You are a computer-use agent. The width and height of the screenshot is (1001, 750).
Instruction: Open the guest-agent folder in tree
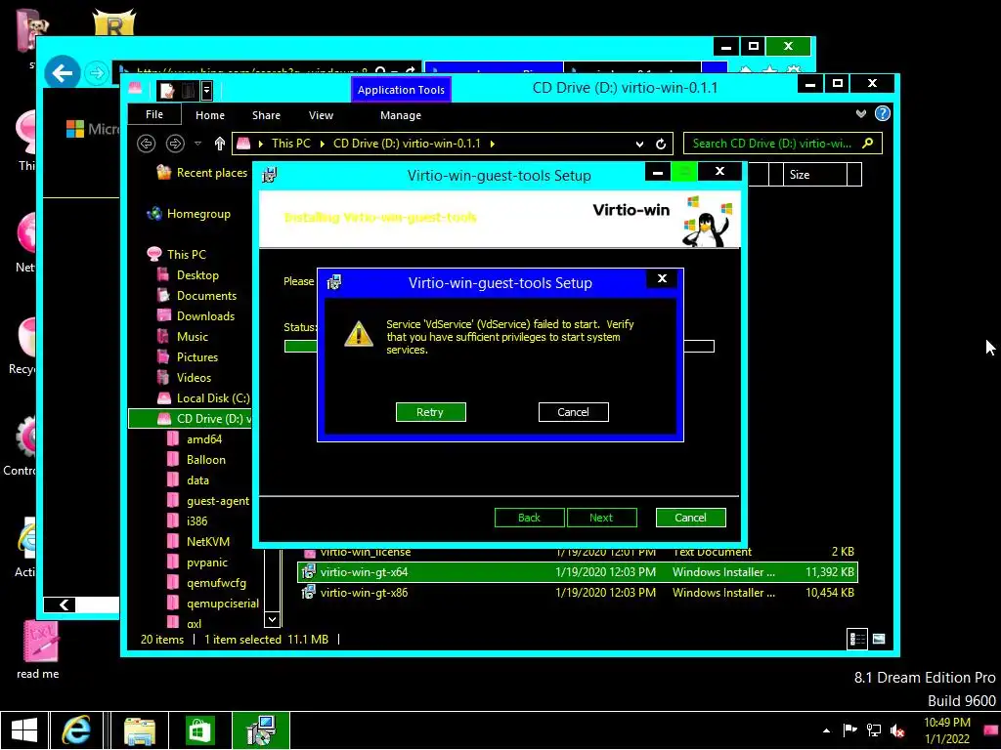[207, 501]
